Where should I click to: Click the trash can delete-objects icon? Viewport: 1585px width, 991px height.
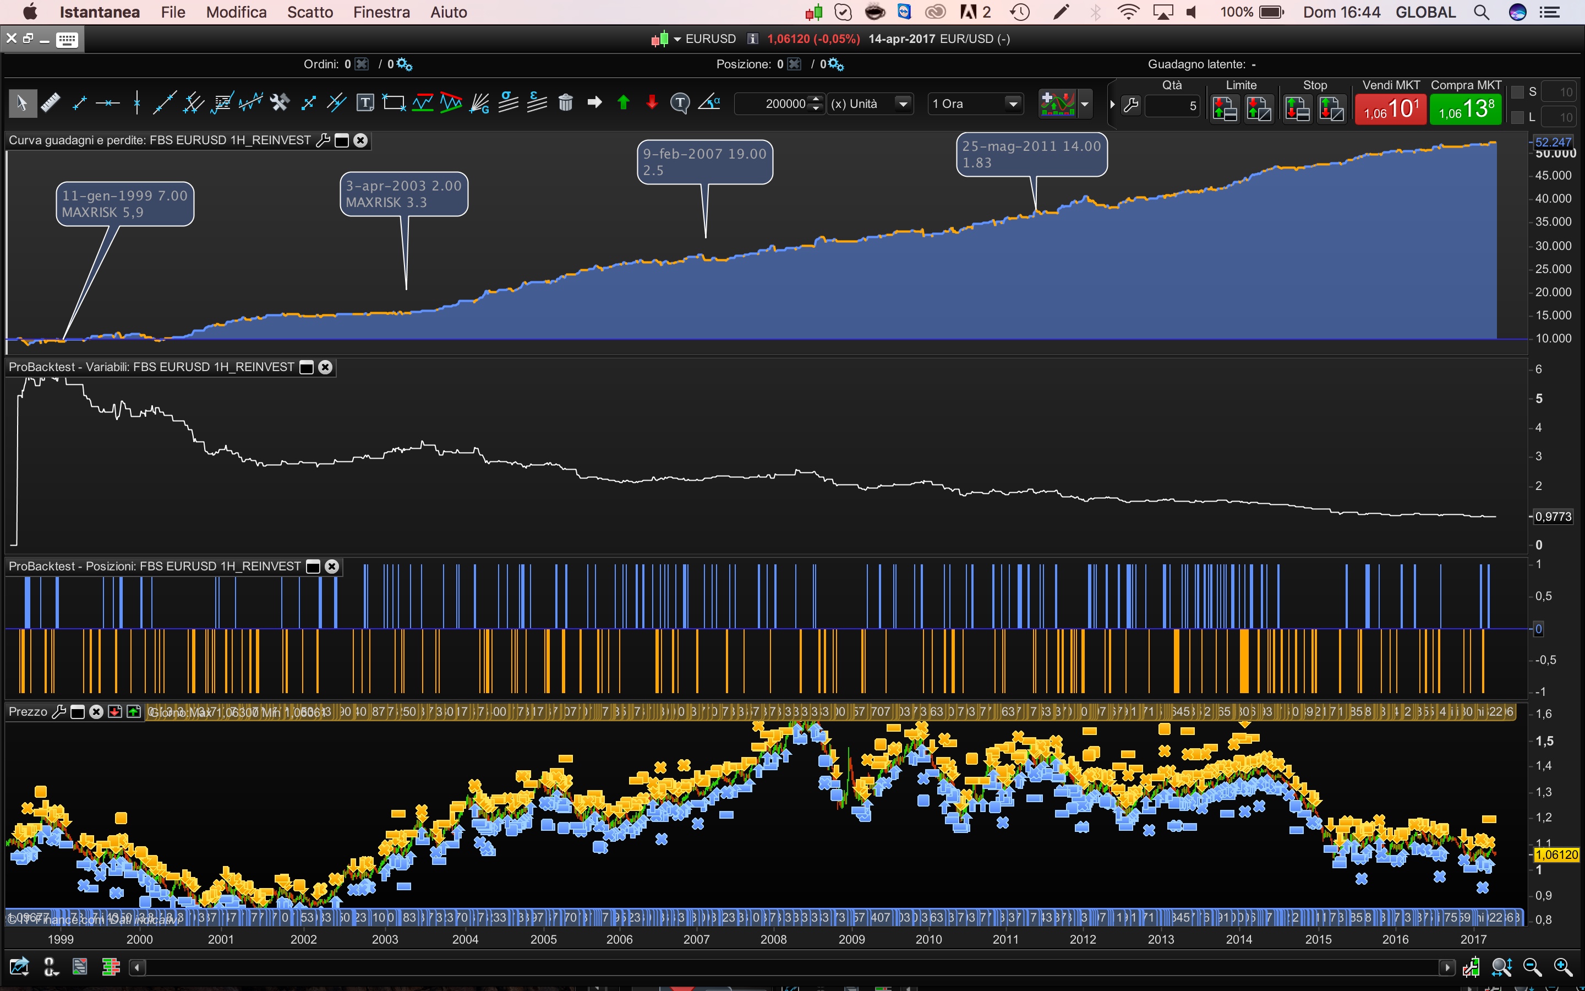(x=565, y=103)
